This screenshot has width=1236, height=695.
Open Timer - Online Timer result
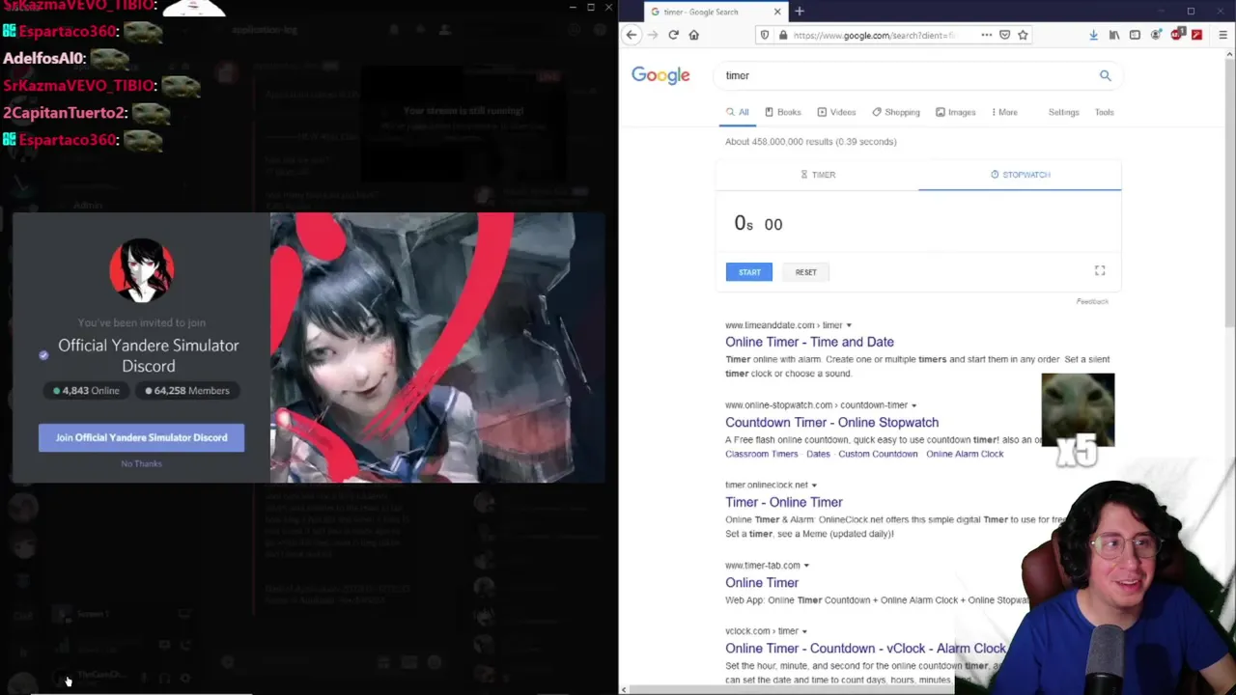point(783,502)
